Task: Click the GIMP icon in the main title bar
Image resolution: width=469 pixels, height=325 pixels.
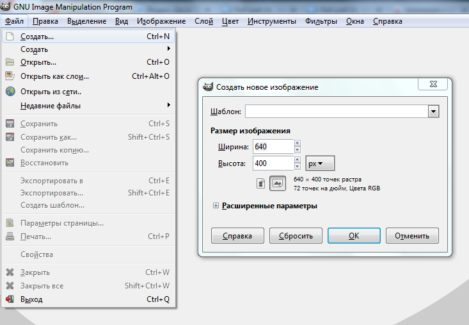Action: [5, 5]
